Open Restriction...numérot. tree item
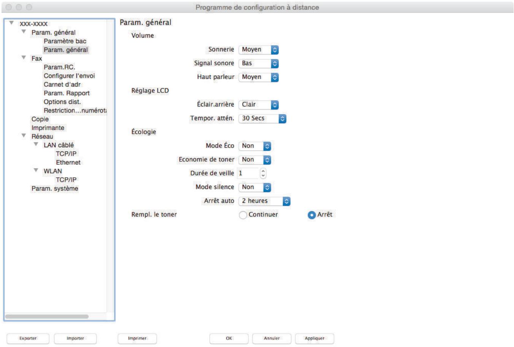Screen dimensions: 514x347 point(75,111)
